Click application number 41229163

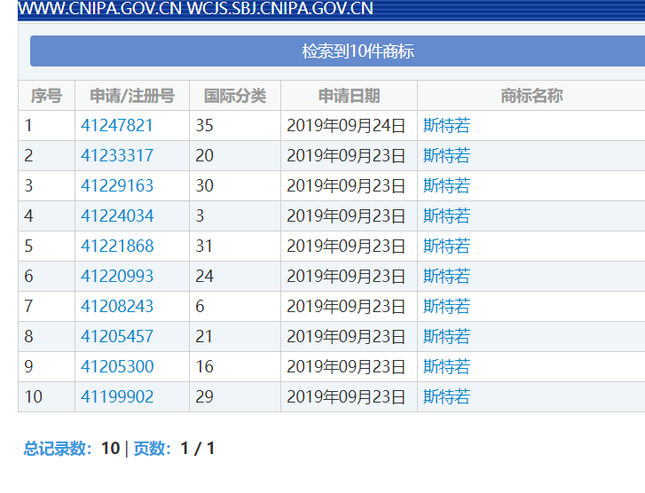116,186
